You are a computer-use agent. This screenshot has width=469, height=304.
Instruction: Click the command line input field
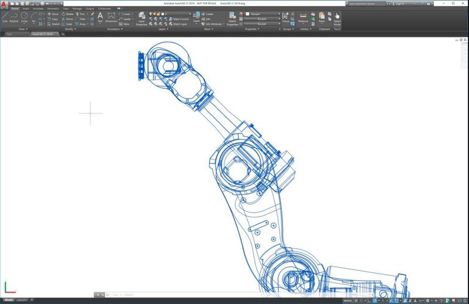coord(239,295)
